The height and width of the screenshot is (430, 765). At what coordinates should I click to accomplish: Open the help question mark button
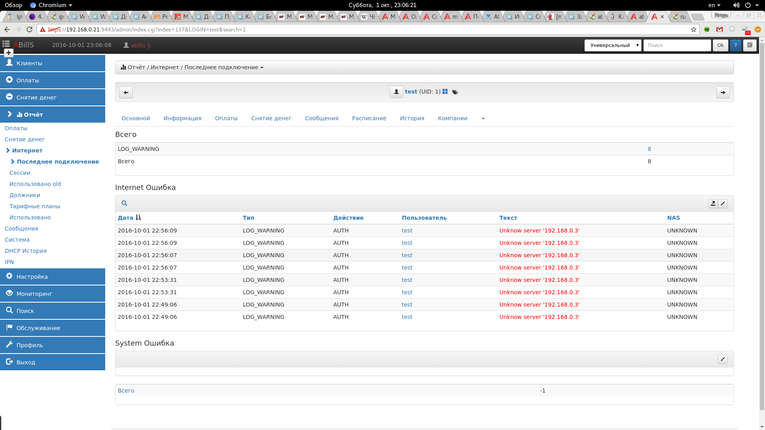click(736, 45)
